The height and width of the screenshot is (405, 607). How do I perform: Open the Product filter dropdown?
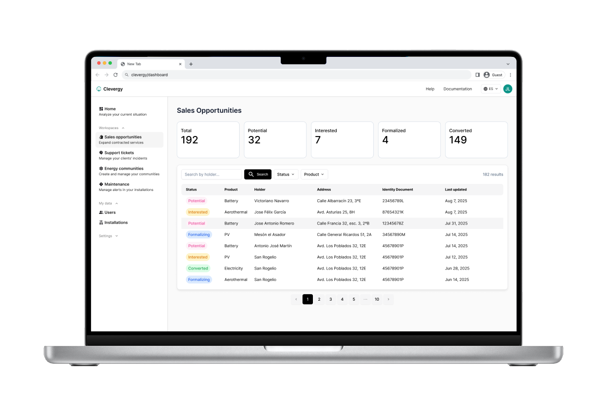pos(314,175)
